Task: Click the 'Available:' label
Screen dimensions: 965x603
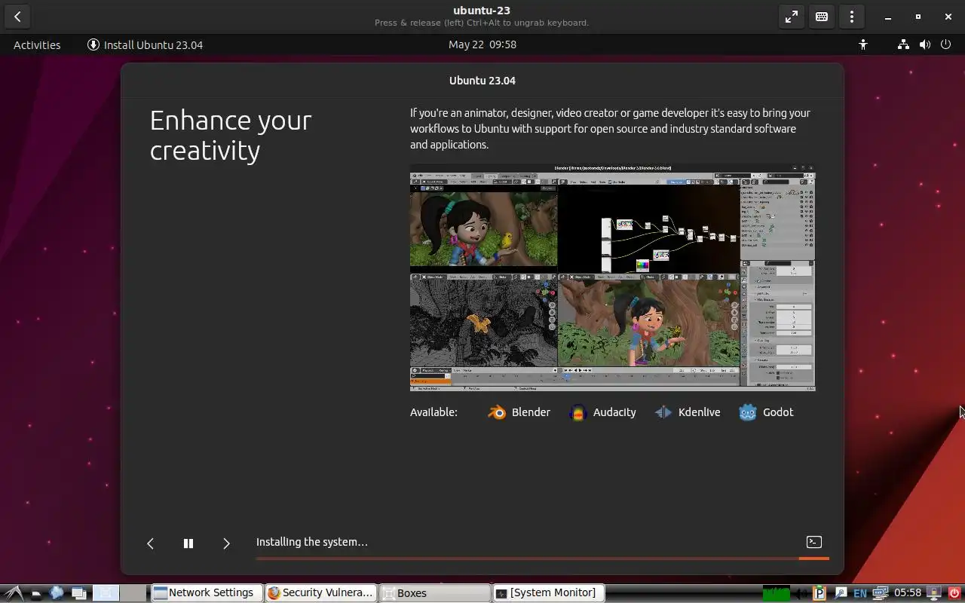Action: point(433,412)
